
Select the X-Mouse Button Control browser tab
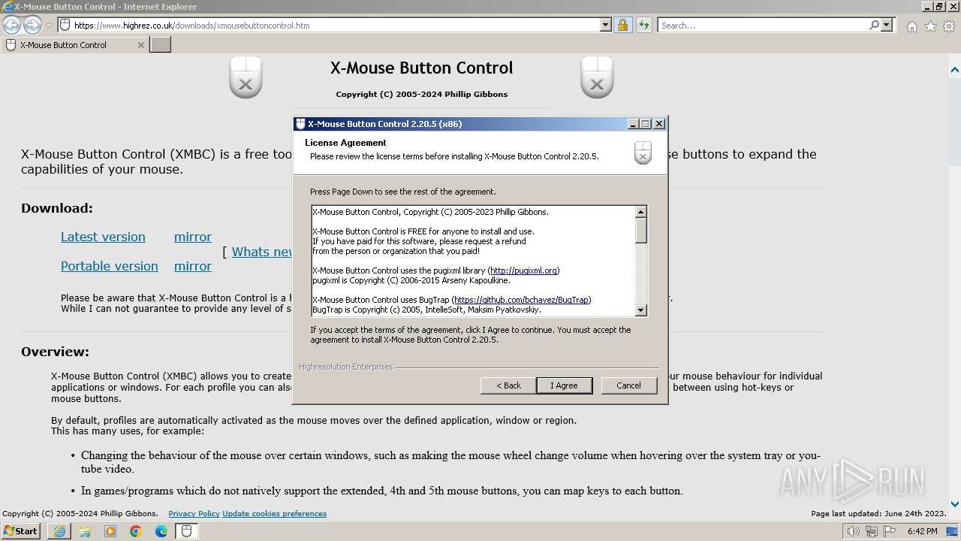[x=74, y=45]
